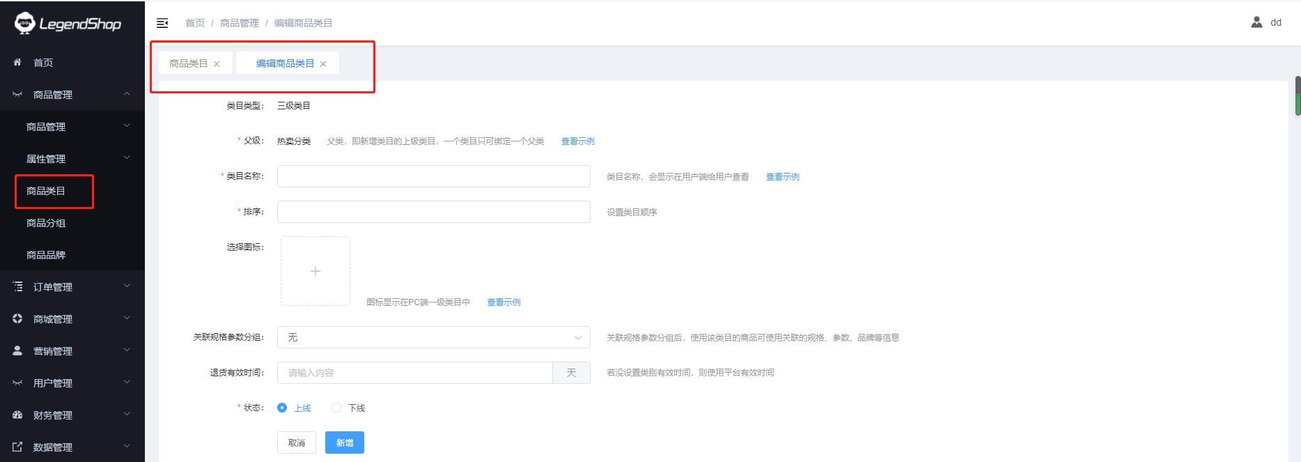Close the 编辑商品类目 tab with its X

click(323, 64)
